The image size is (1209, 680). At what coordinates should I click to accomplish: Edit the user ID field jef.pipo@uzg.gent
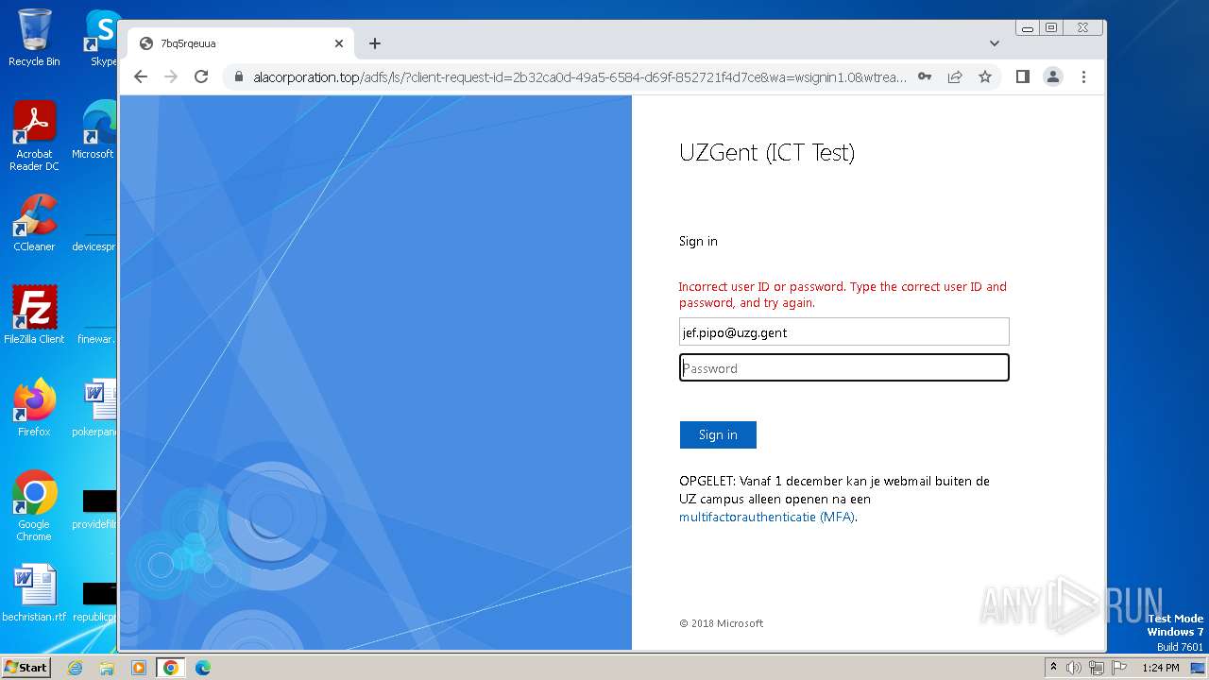(844, 331)
